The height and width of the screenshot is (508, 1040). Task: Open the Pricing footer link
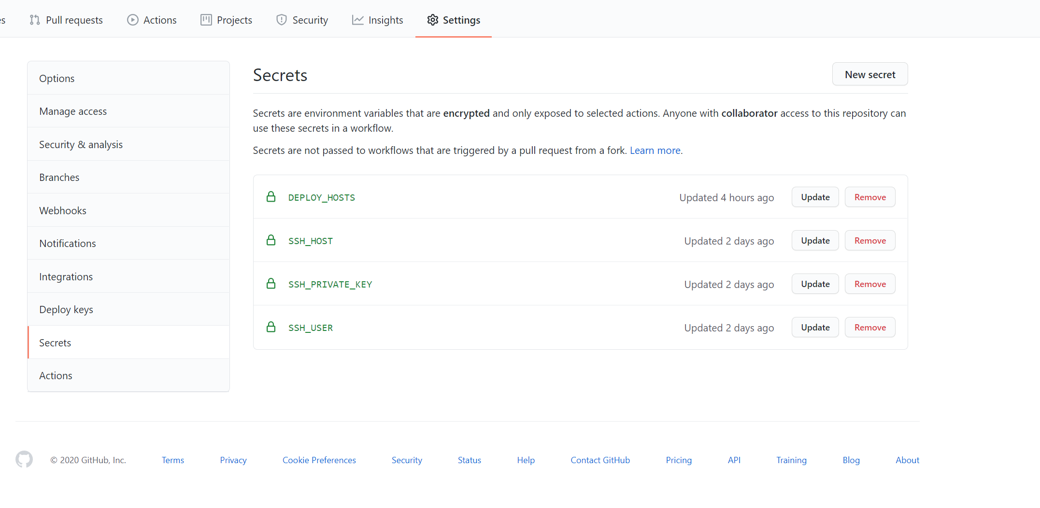(679, 460)
